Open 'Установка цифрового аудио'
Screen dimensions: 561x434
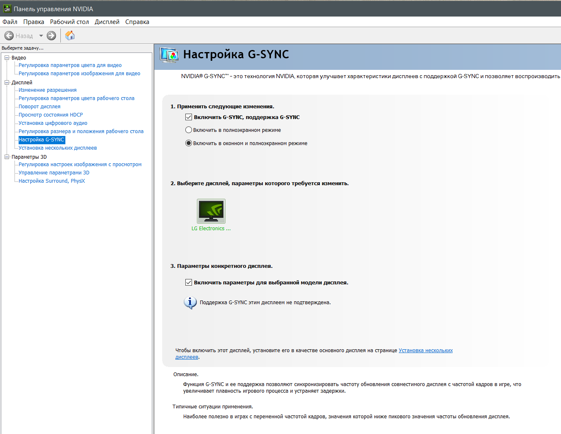coord(53,123)
